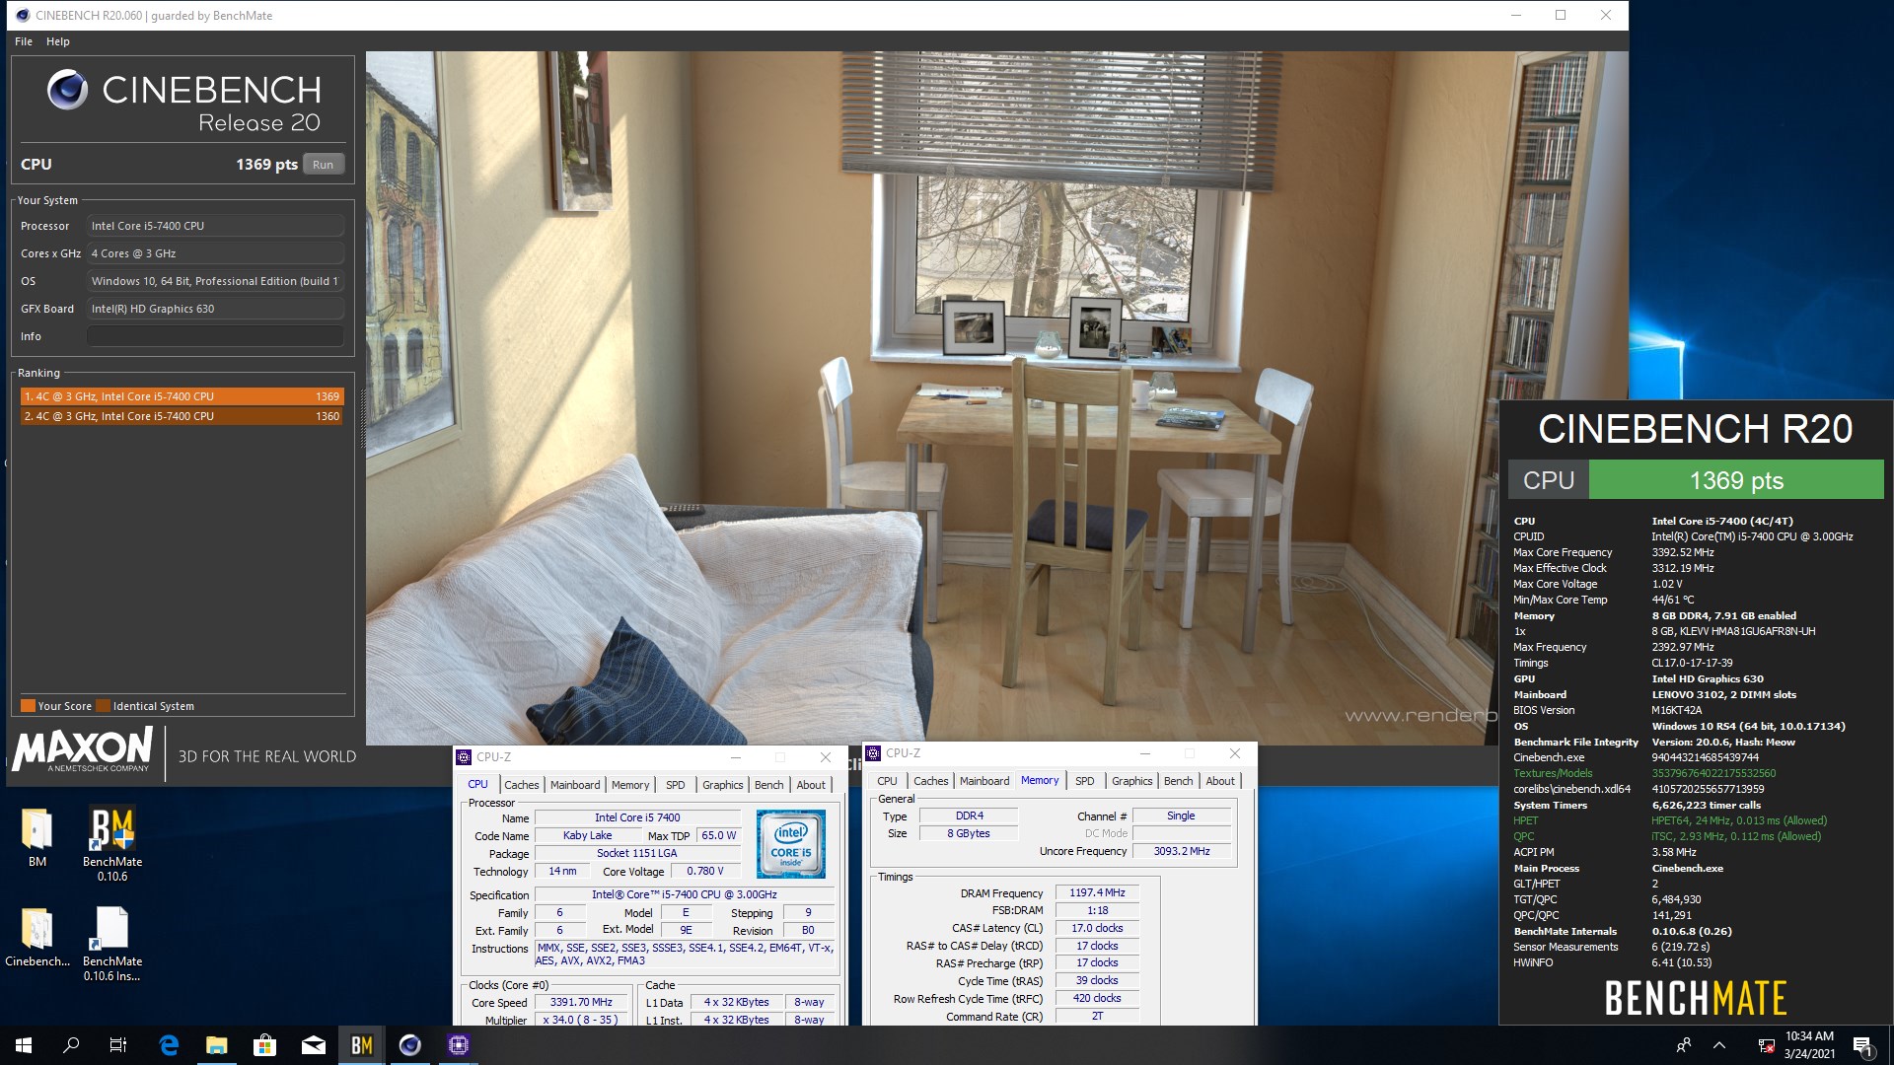Click DRAM Frequency value 1197.4 MHz
This screenshot has height=1065, width=1894.
click(1097, 892)
